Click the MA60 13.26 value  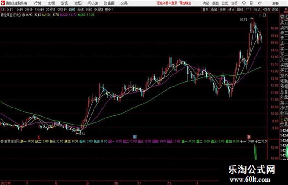[x=86, y=15]
